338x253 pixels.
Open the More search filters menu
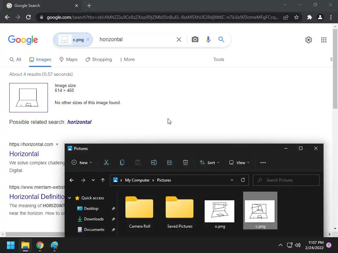point(127,59)
